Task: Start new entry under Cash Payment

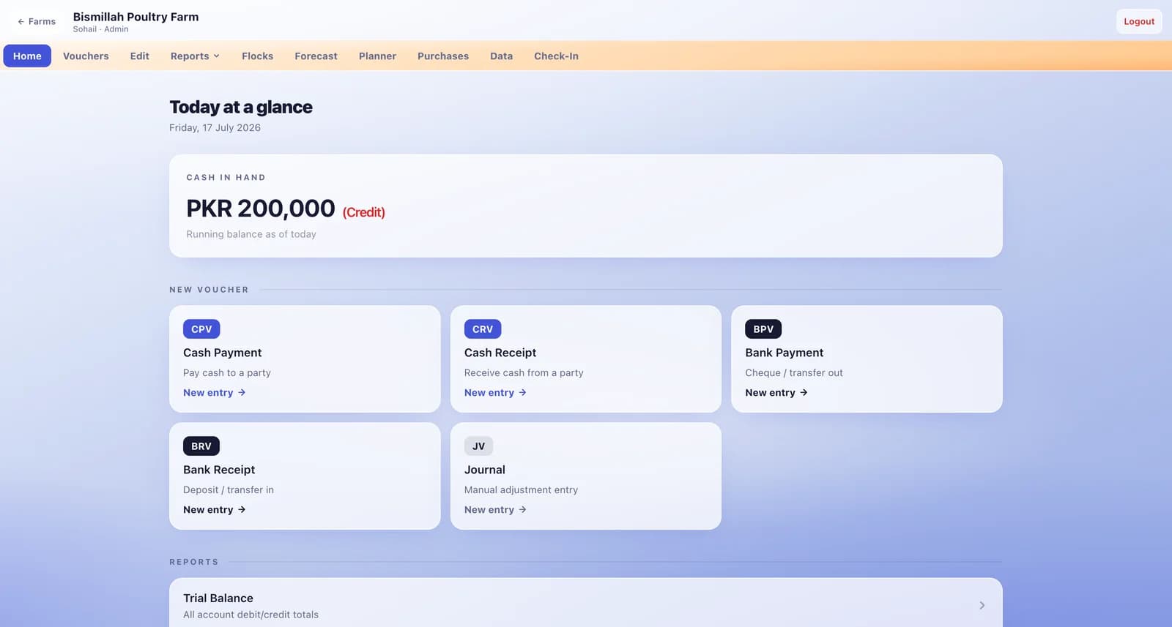Action: pos(215,393)
